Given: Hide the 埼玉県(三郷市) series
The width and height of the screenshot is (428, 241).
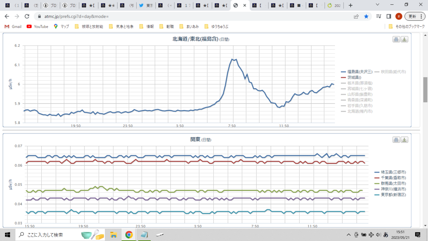Looking at the screenshot, I should point(390,172).
